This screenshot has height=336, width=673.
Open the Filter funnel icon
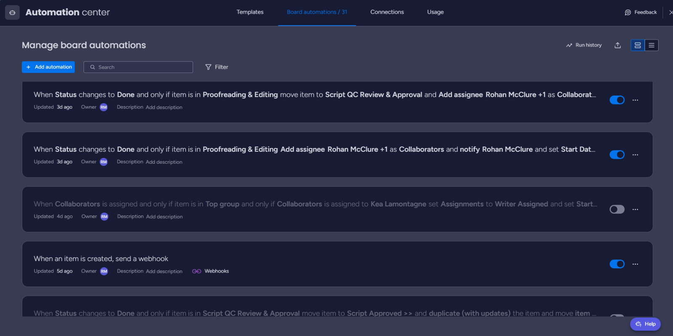pos(208,67)
